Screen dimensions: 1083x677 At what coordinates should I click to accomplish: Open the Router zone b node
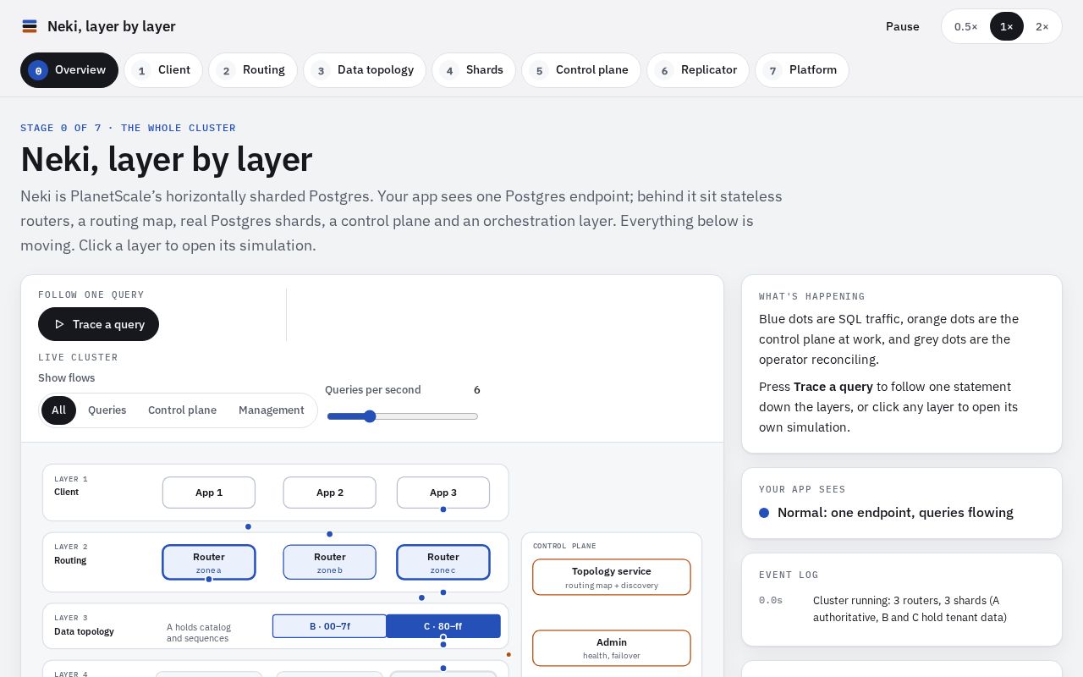click(330, 562)
